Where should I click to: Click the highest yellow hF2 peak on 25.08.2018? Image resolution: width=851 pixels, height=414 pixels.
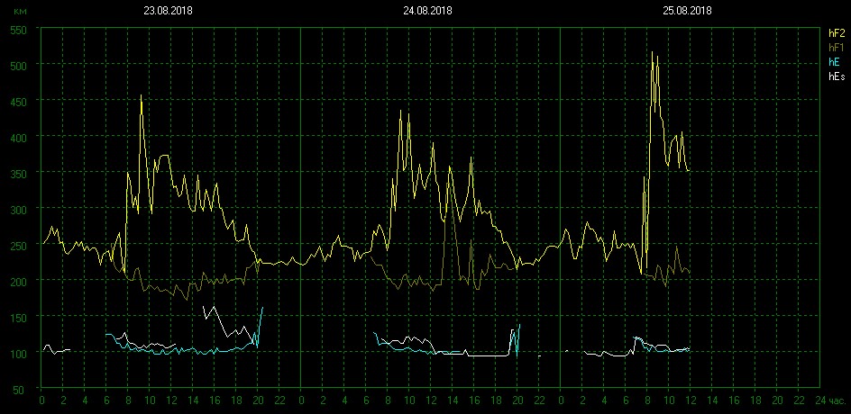tap(652, 53)
